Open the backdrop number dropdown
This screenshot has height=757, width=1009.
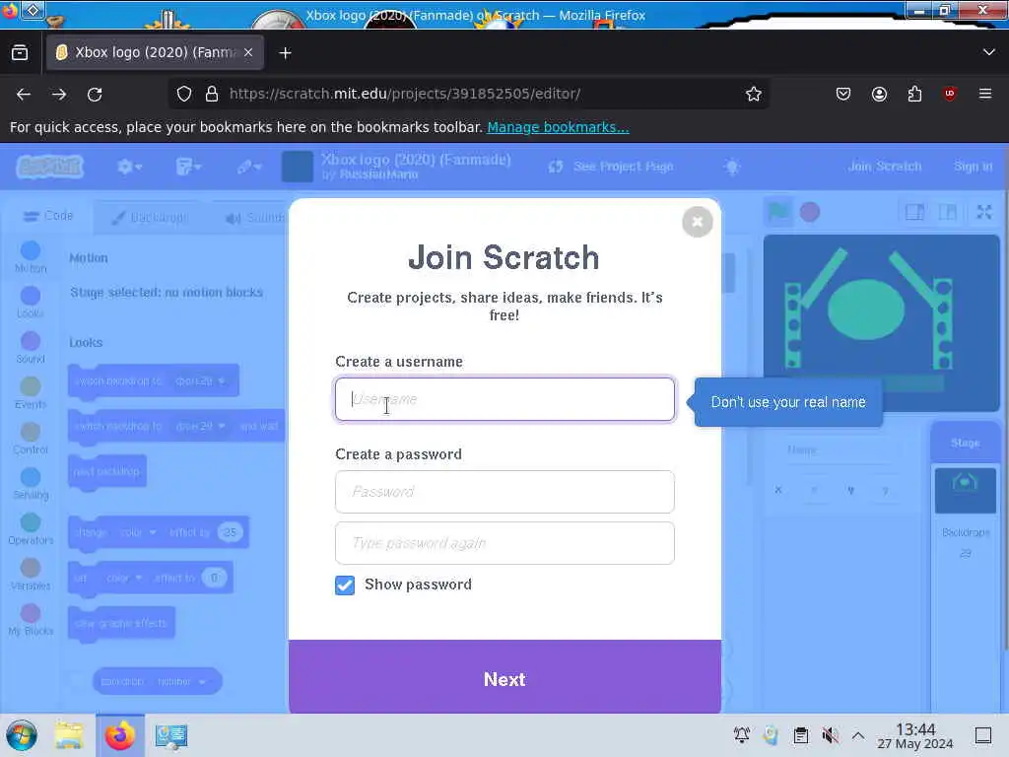coord(181,682)
